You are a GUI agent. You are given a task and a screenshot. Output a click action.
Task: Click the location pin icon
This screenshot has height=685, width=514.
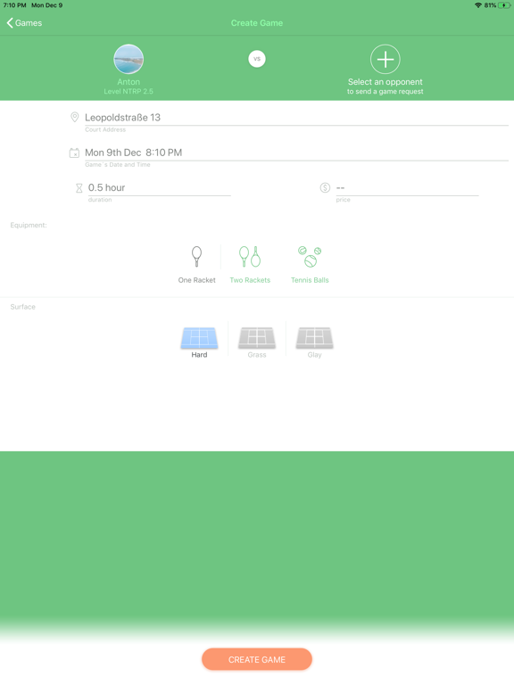coord(75,117)
